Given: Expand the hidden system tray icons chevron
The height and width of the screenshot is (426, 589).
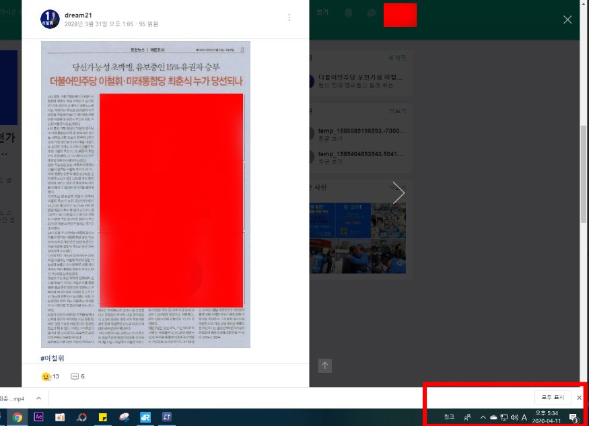Looking at the screenshot, I should (483, 417).
